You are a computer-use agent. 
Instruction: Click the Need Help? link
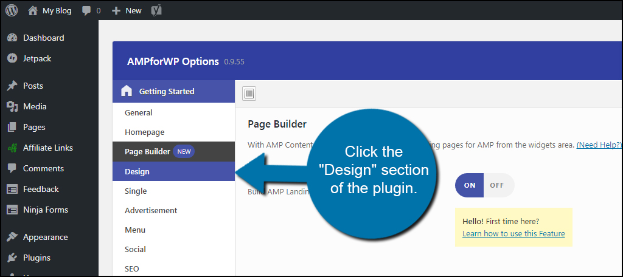599,145
